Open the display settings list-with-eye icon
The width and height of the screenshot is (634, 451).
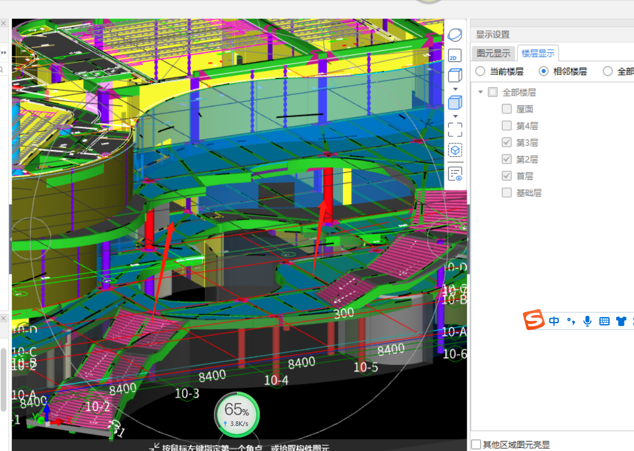(x=455, y=174)
